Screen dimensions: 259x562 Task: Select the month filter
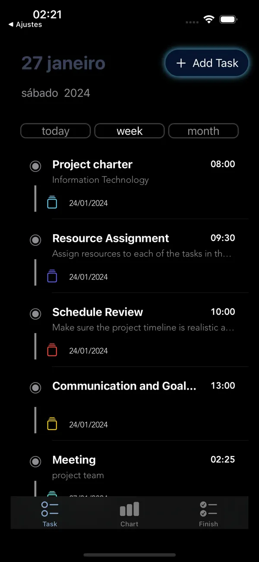(x=203, y=131)
